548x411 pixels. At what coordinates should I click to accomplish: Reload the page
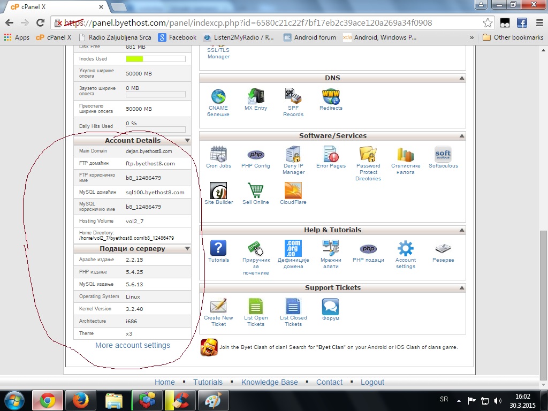tap(41, 23)
